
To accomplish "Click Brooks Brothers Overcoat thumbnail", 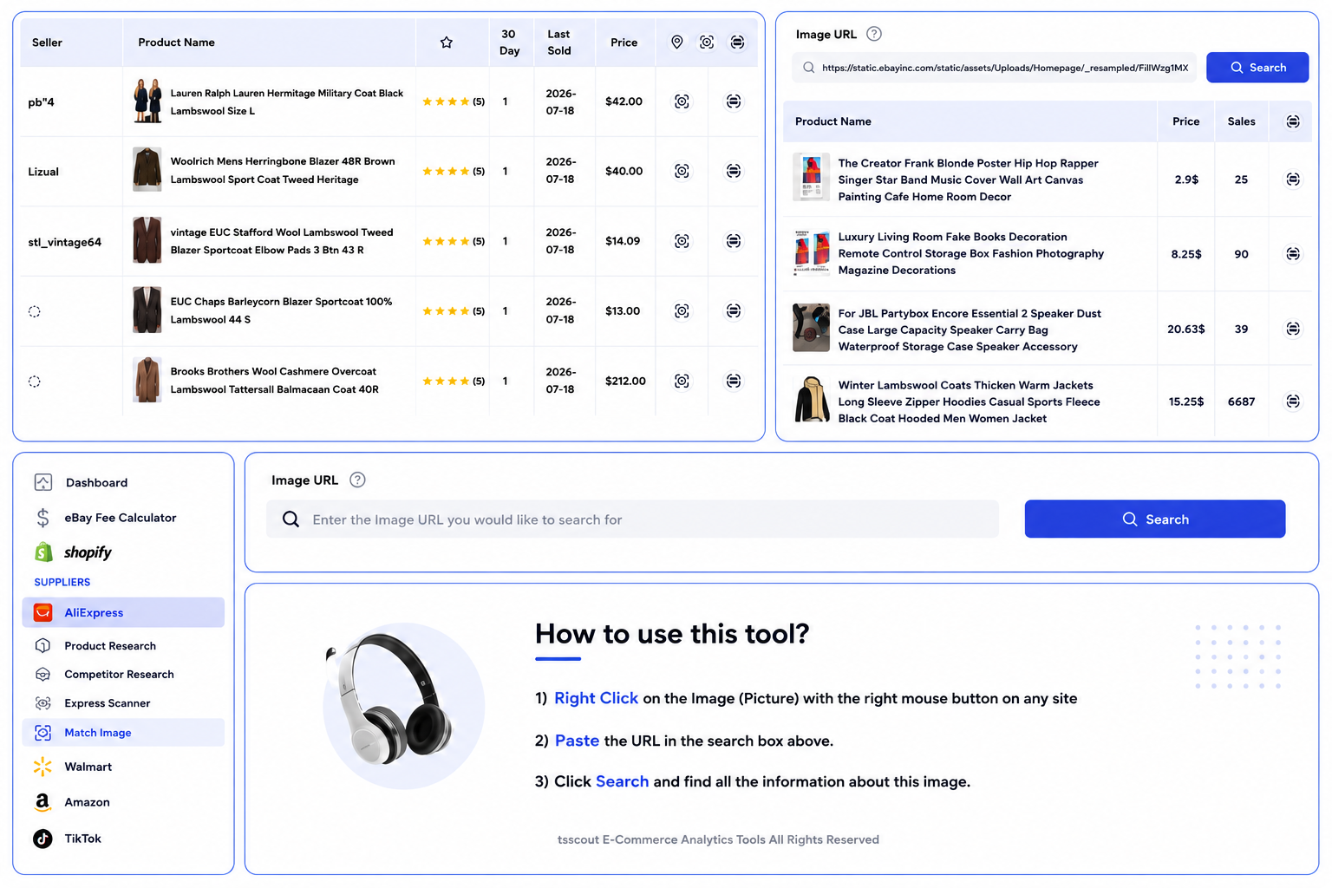I will pos(147,380).
